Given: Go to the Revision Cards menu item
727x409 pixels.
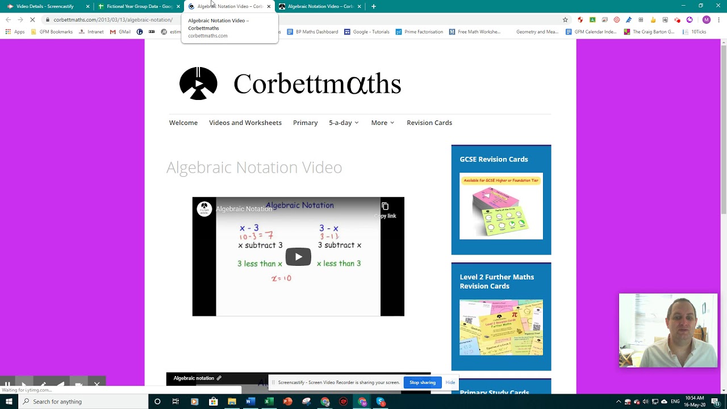Looking at the screenshot, I should [x=429, y=123].
